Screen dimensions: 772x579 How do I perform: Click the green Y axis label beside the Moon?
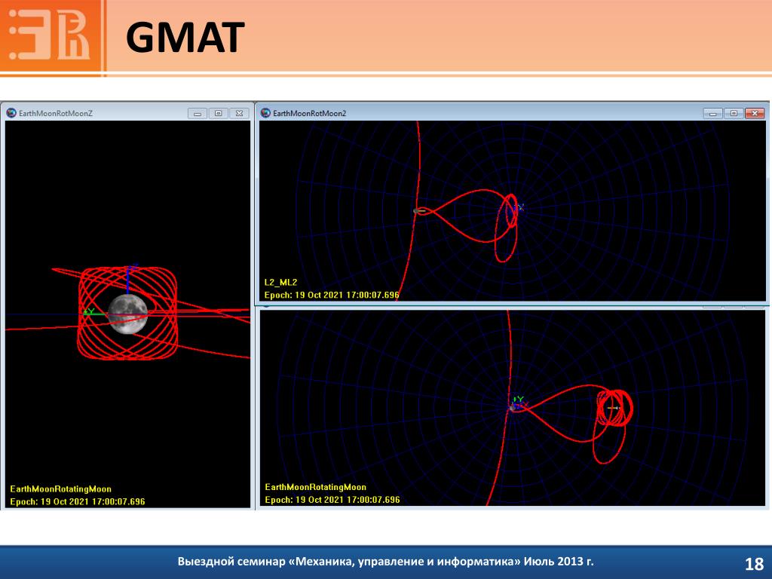pyautogui.click(x=89, y=311)
